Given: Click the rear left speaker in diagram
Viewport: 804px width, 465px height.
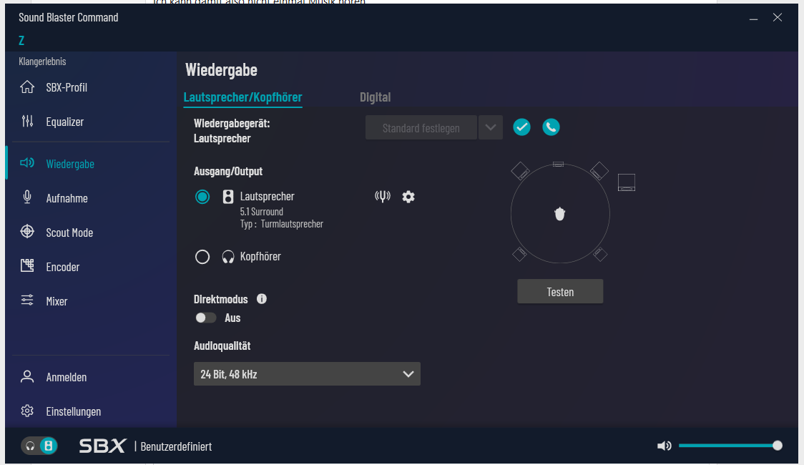Looking at the screenshot, I should 519,254.
